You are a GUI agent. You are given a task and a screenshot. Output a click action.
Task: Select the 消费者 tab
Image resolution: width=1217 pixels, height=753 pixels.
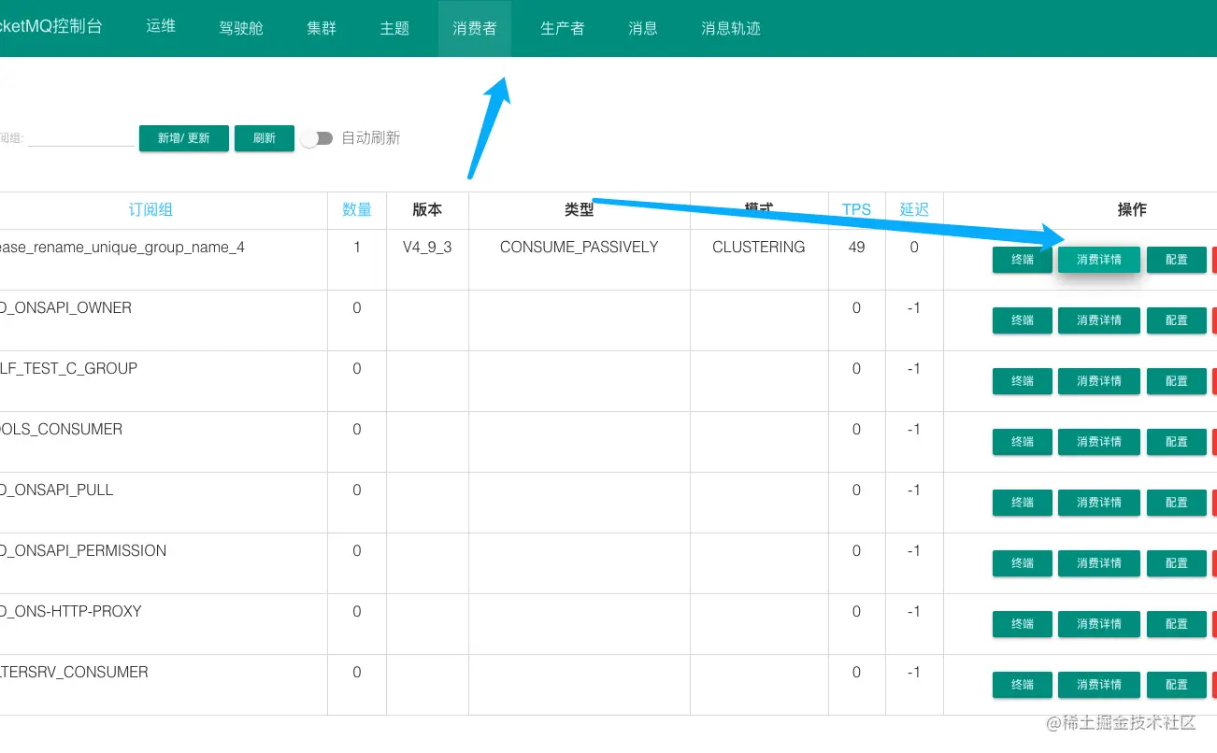tap(475, 28)
